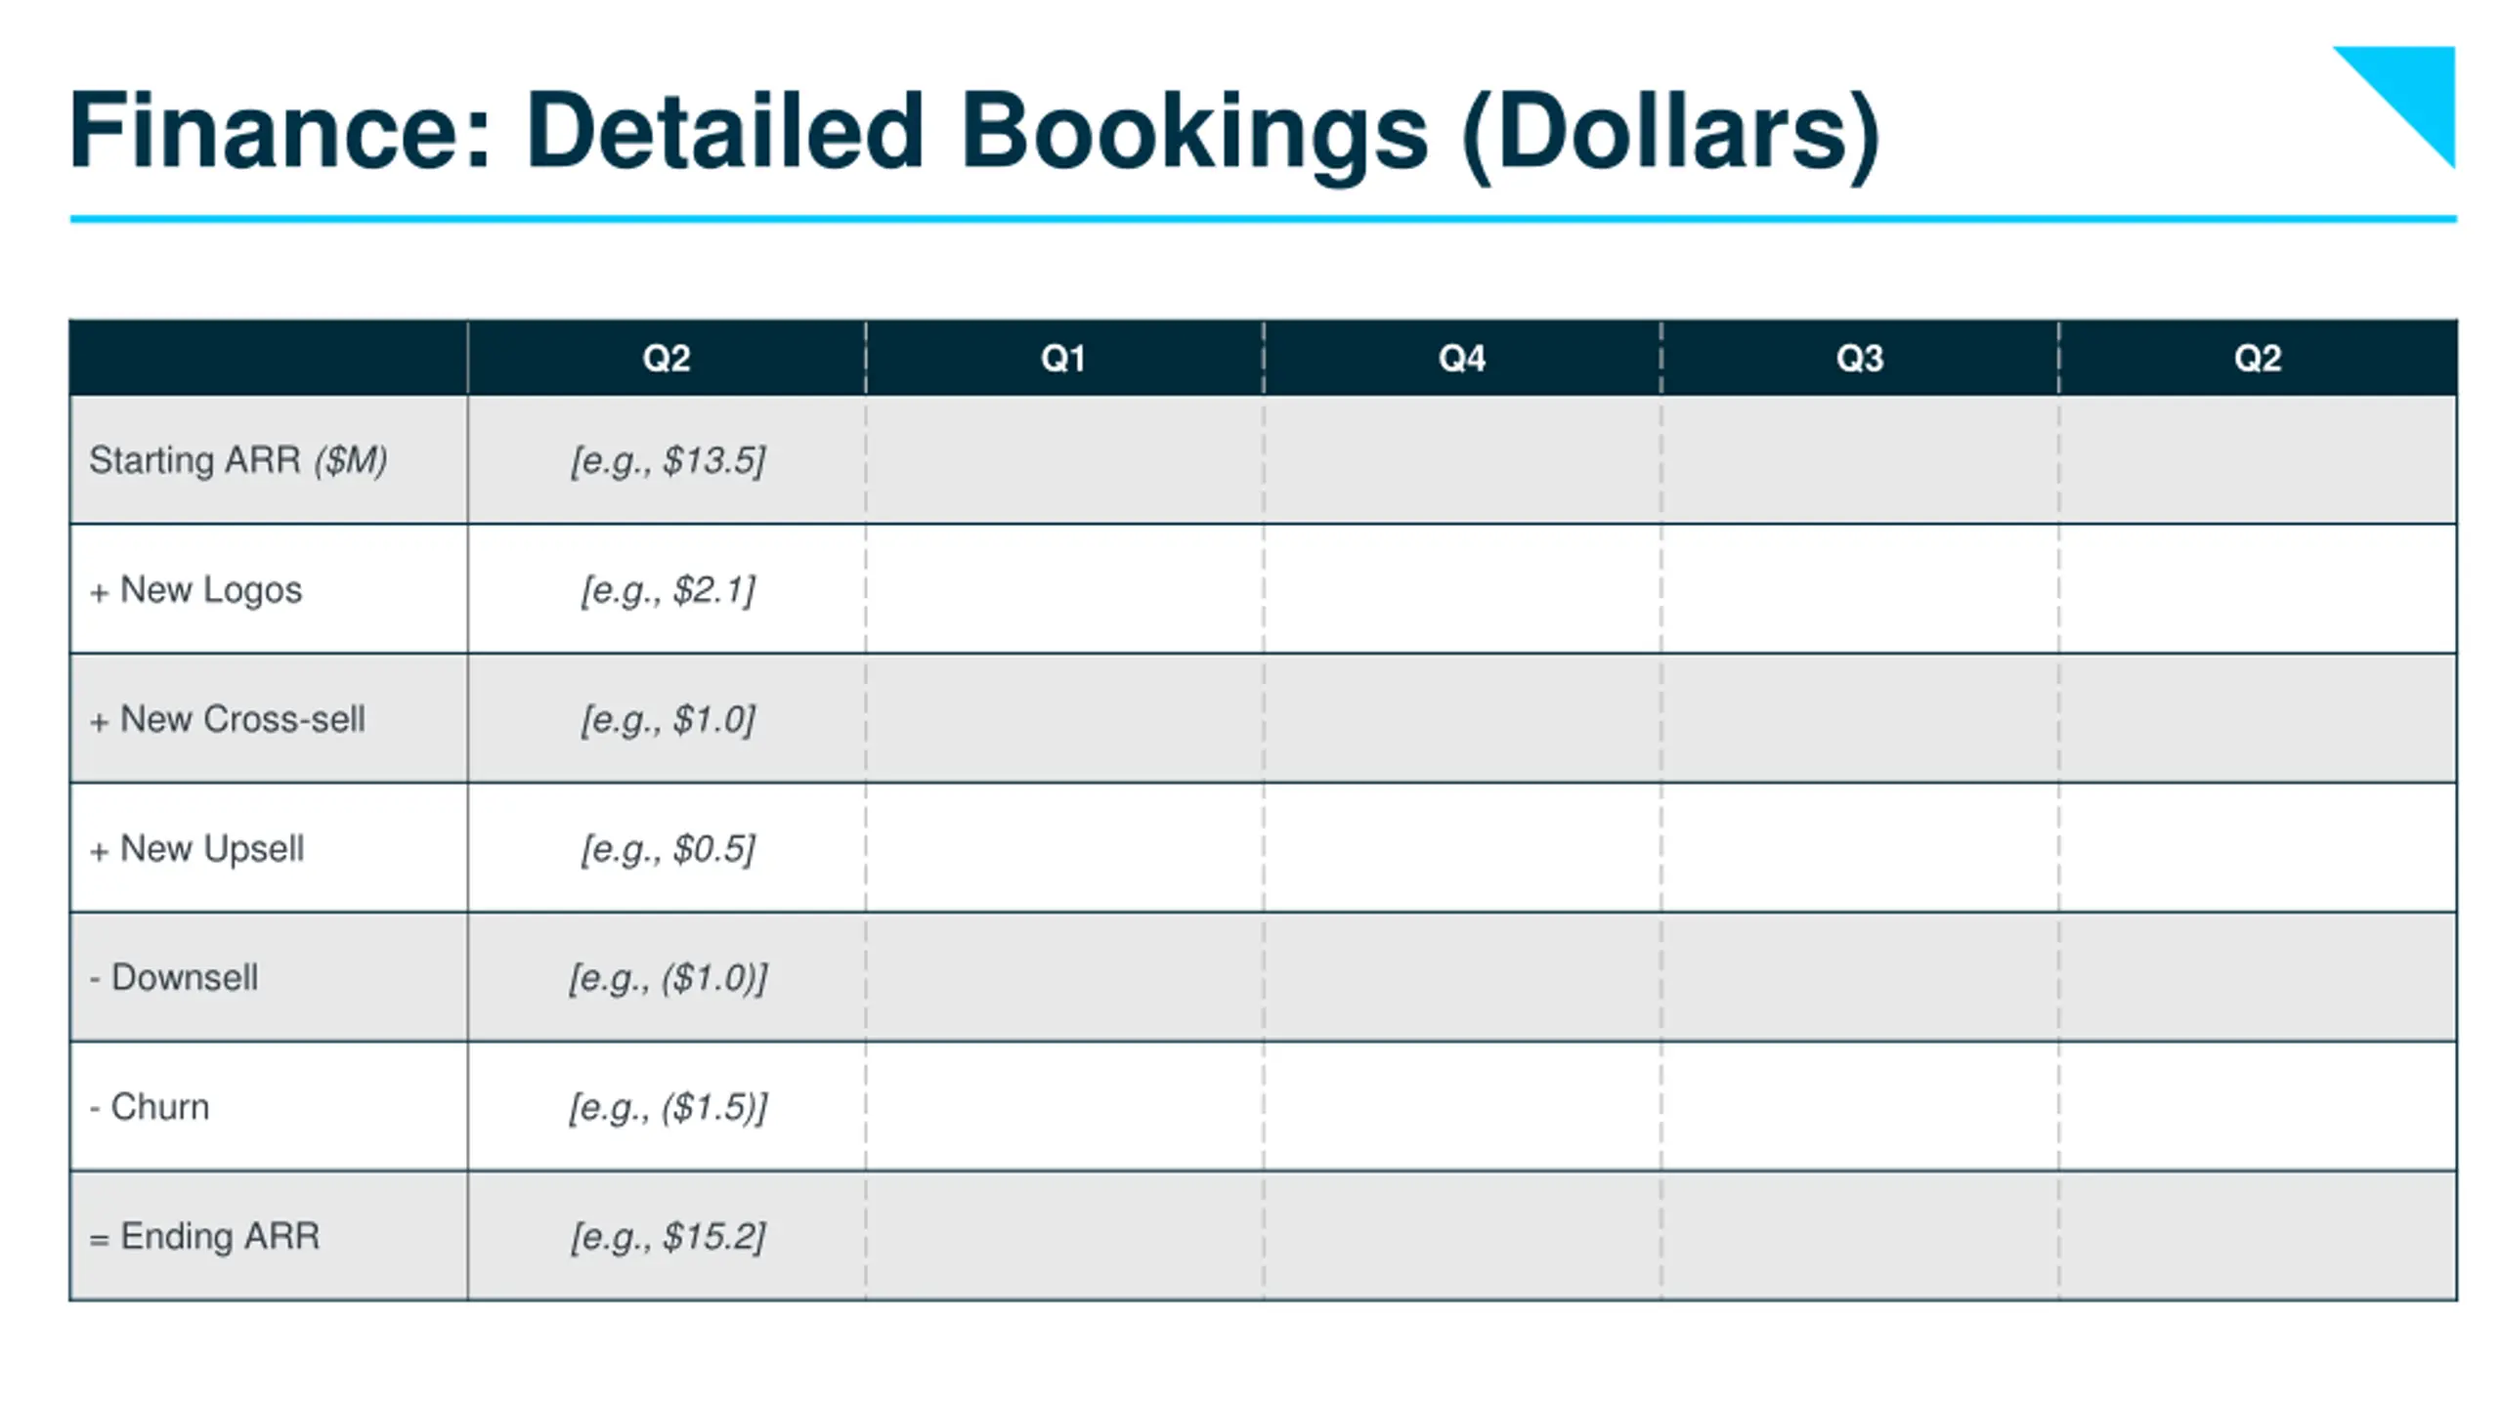
Task: Select the slide title text
Action: pos(974,132)
